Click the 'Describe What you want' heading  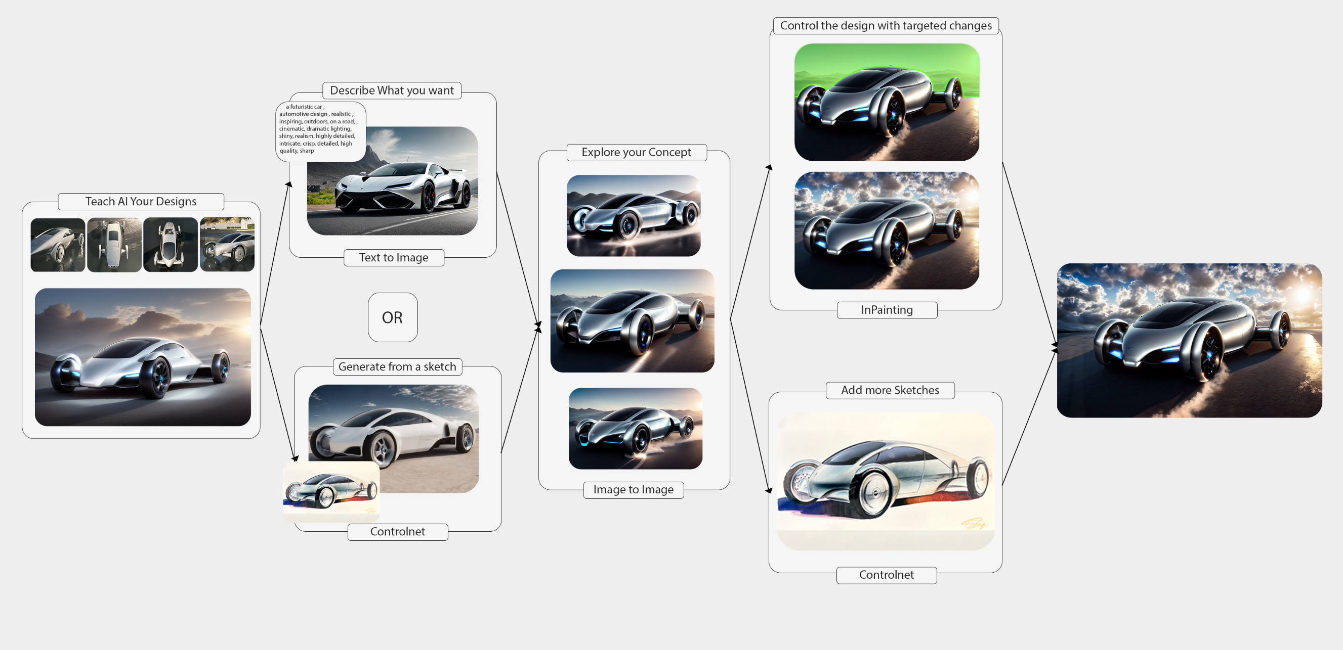point(392,90)
